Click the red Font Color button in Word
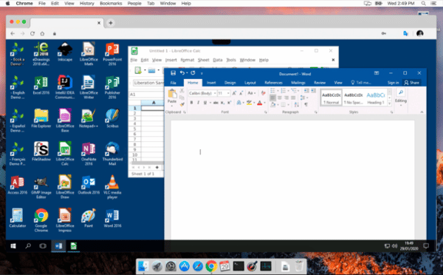 click(x=259, y=103)
